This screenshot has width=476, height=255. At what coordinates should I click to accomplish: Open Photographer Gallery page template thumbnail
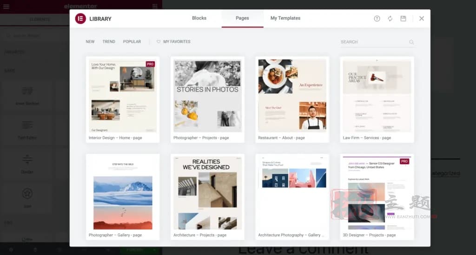[123, 193]
